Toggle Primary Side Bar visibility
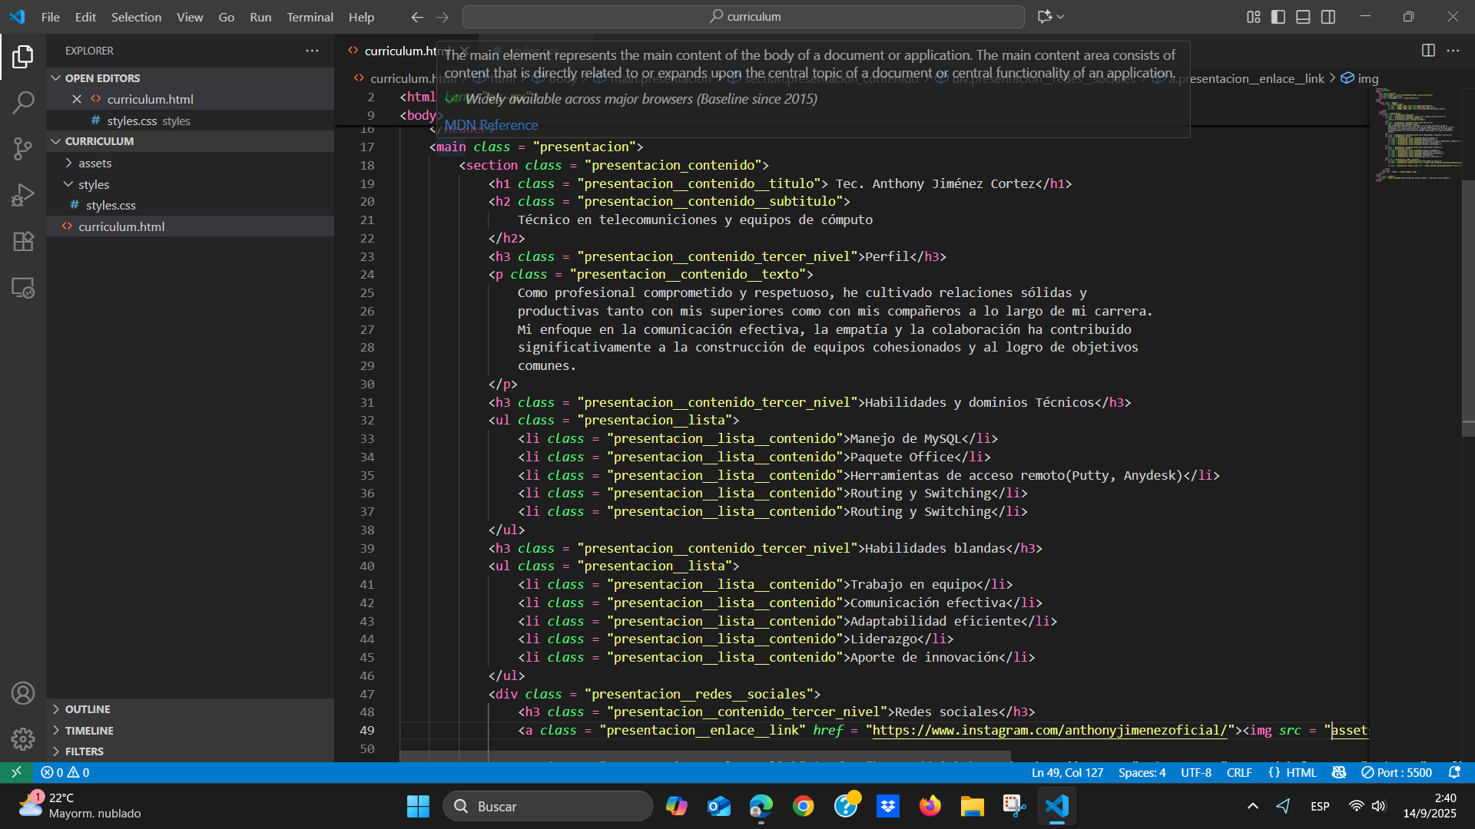Image resolution: width=1475 pixels, height=829 pixels. click(x=1278, y=17)
